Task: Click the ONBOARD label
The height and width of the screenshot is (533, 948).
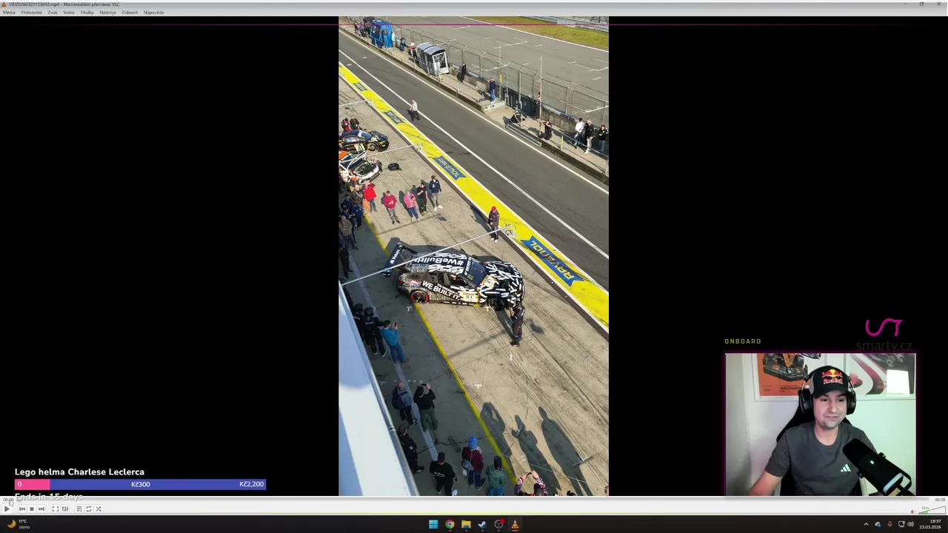Action: point(743,341)
